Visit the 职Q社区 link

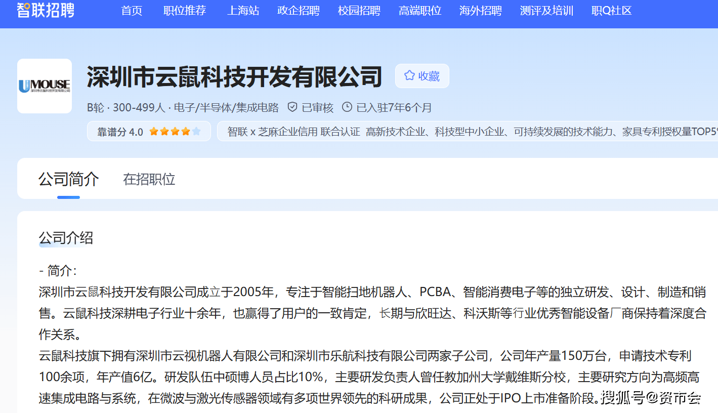click(612, 11)
